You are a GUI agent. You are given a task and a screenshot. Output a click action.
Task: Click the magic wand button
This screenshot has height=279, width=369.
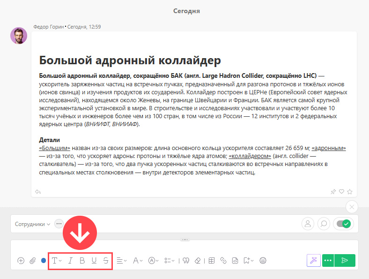(x=314, y=260)
